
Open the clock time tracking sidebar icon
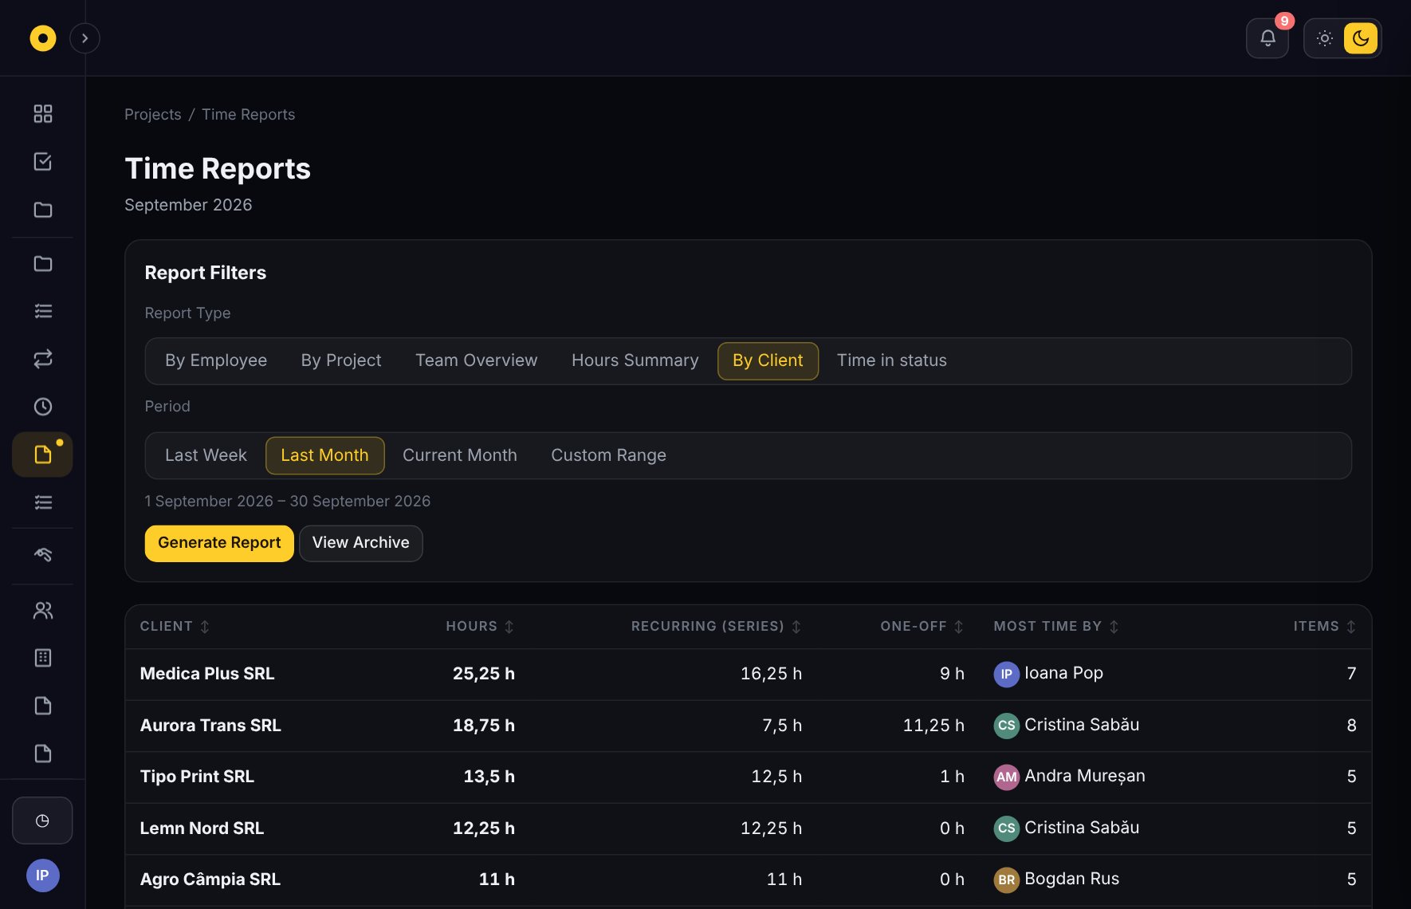[43, 407]
